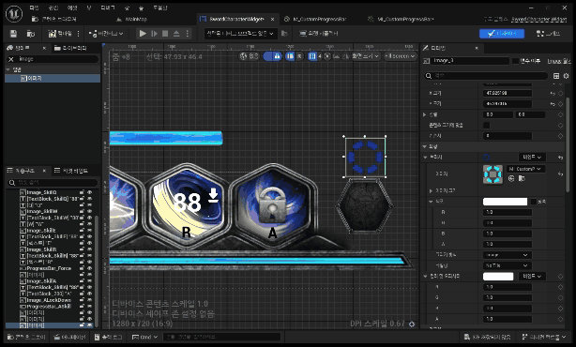This screenshot has height=347, width=576.
Task: Select Image_SkillW in hierarchy
Action: tap(42, 212)
